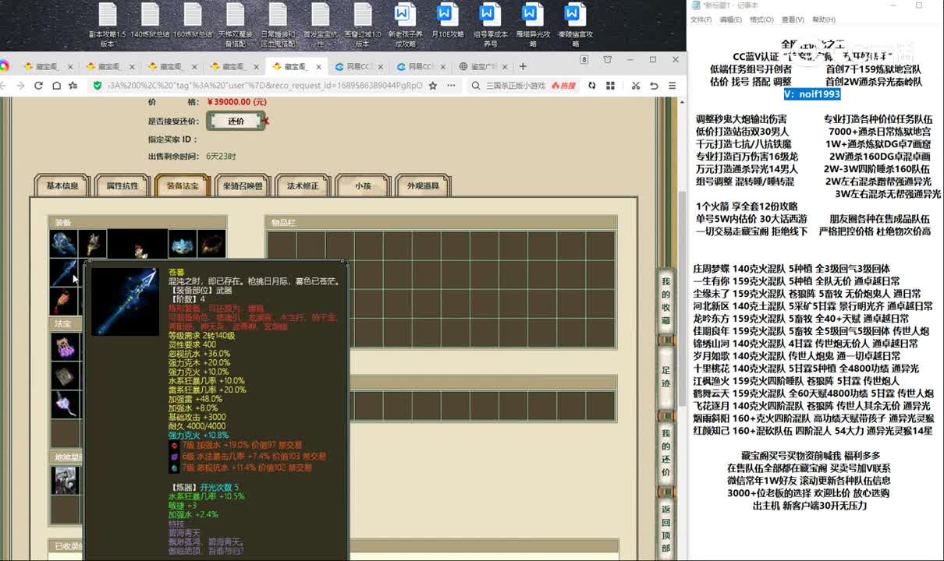Open the 天策双魔装备搭配 desktop file
Viewport: 944px width, 561px height.
(x=235, y=26)
